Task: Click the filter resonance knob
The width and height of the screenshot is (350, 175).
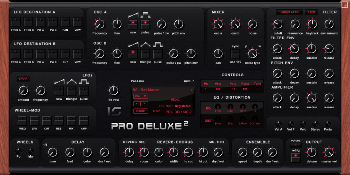Action: 295,24
